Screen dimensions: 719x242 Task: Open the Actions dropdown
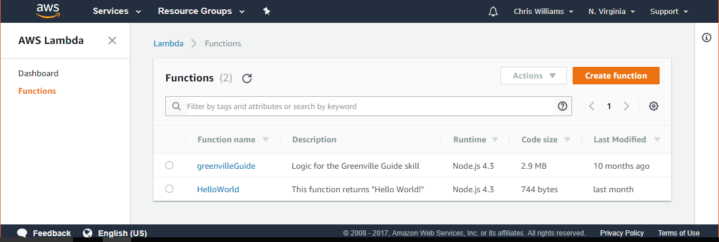(533, 76)
